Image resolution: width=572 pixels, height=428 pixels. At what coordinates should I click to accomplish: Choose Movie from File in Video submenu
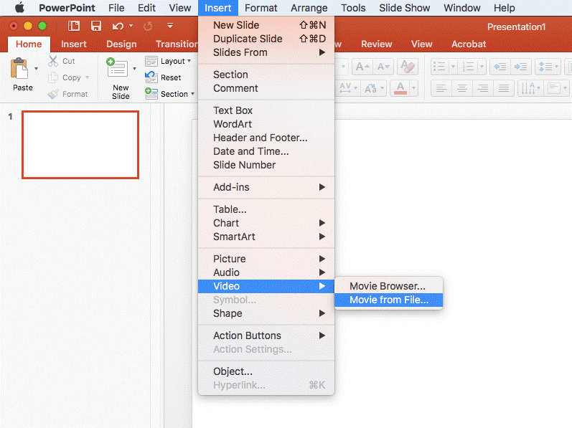point(388,300)
